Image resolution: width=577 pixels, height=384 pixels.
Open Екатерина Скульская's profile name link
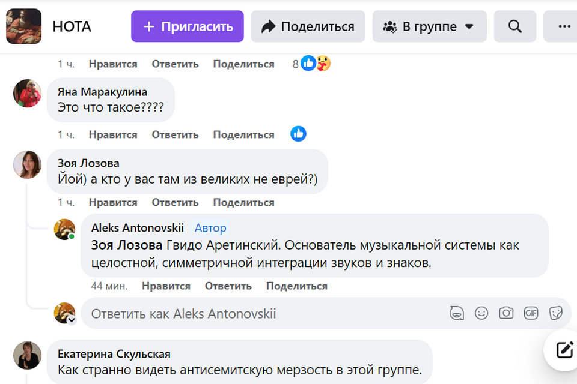click(x=114, y=354)
